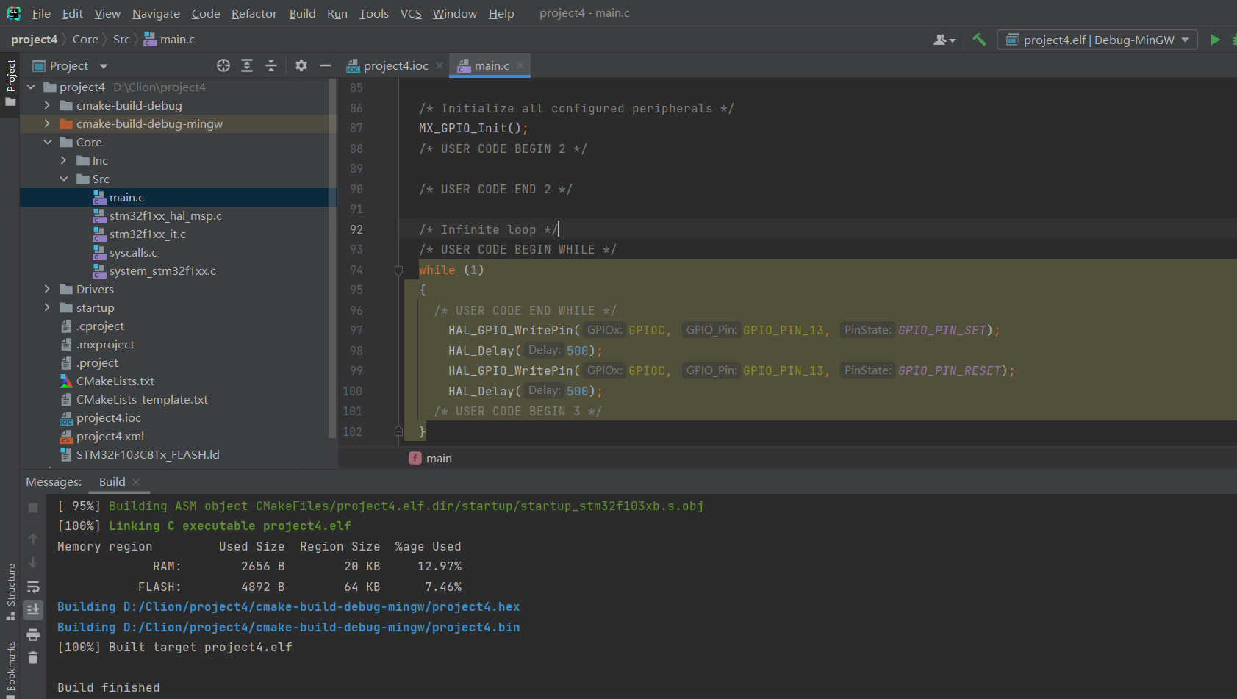Go to previous build message arrow
Screen dimensions: 1237x699
pos(33,539)
